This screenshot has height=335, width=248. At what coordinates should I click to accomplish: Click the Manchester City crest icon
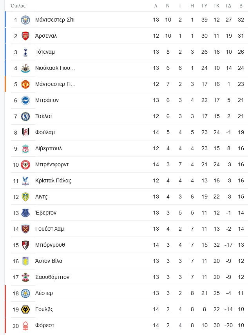click(x=25, y=20)
